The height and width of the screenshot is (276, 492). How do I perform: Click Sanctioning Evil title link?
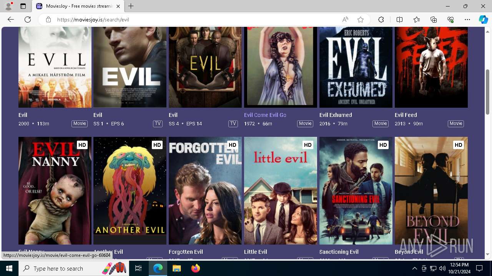[339, 252]
